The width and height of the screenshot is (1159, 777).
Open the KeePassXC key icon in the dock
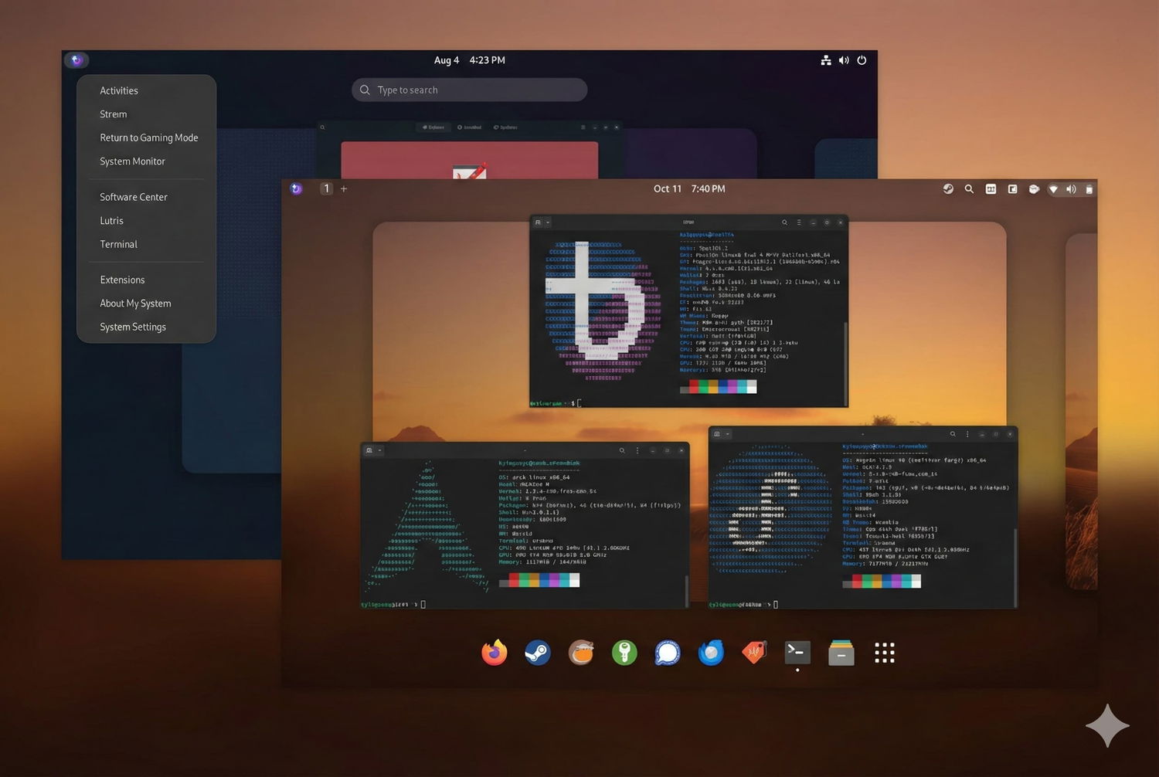coord(624,653)
